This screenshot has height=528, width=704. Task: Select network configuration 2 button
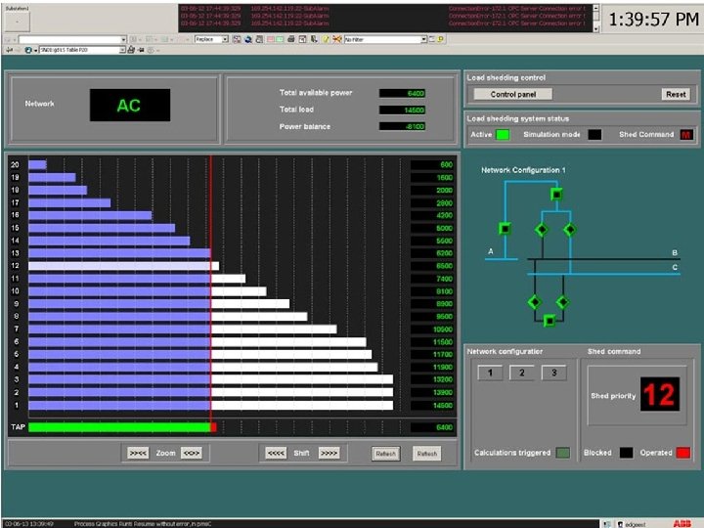tap(522, 373)
